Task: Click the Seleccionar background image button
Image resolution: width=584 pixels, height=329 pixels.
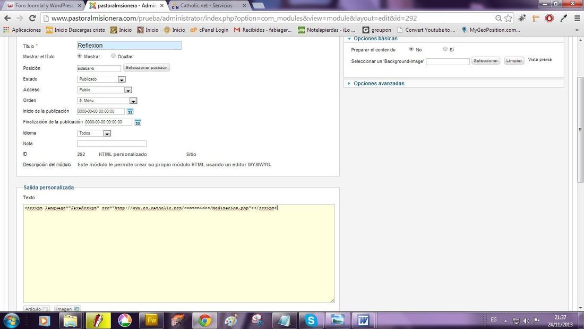Action: tap(486, 60)
